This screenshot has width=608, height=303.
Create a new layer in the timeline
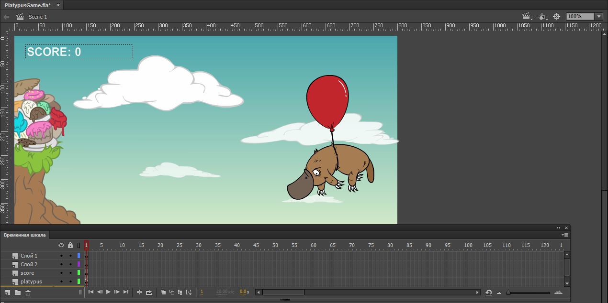pos(8,292)
